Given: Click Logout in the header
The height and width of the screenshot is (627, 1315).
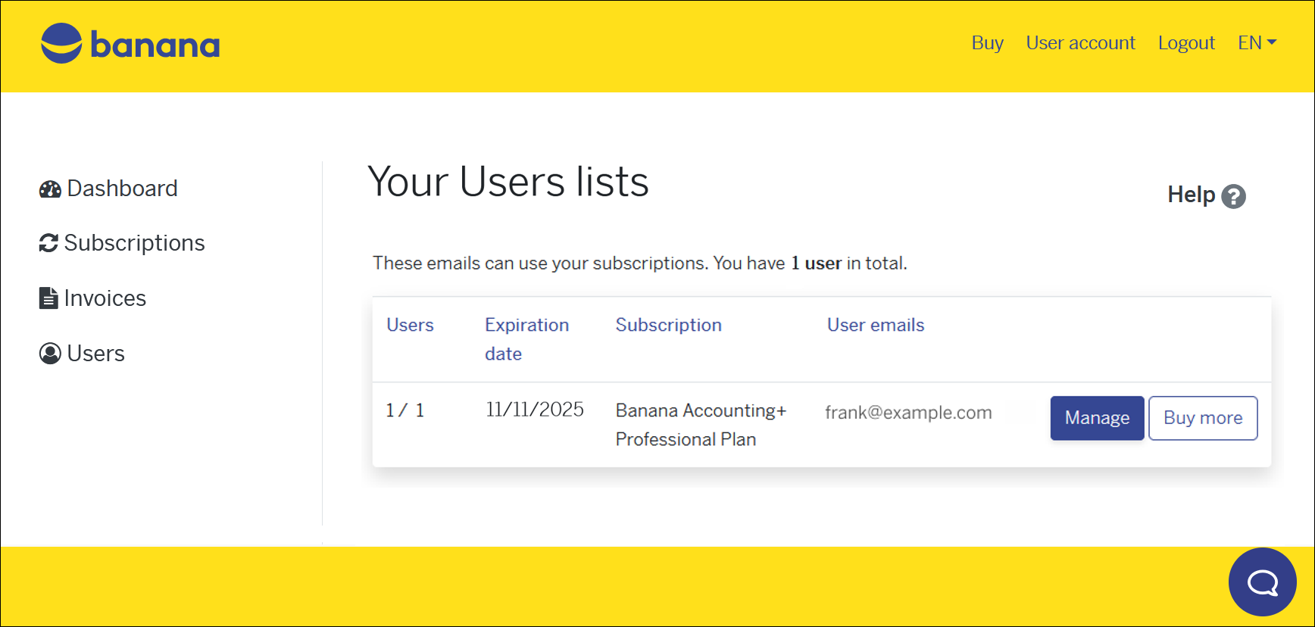Looking at the screenshot, I should (1186, 43).
